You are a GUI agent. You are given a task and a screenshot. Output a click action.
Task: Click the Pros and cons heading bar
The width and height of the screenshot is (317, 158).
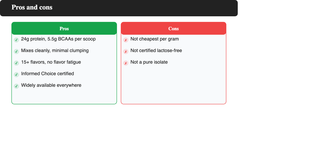pyautogui.click(x=119, y=8)
